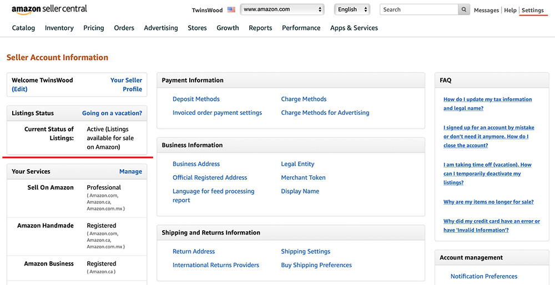Open FAQ about credit card error
Screen dimensions: 555x285
pos(492,226)
